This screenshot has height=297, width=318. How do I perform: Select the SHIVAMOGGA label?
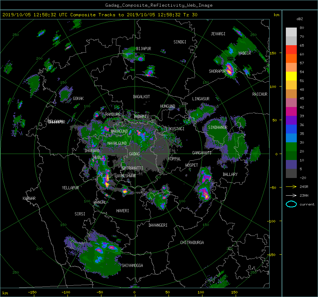pos(132,265)
